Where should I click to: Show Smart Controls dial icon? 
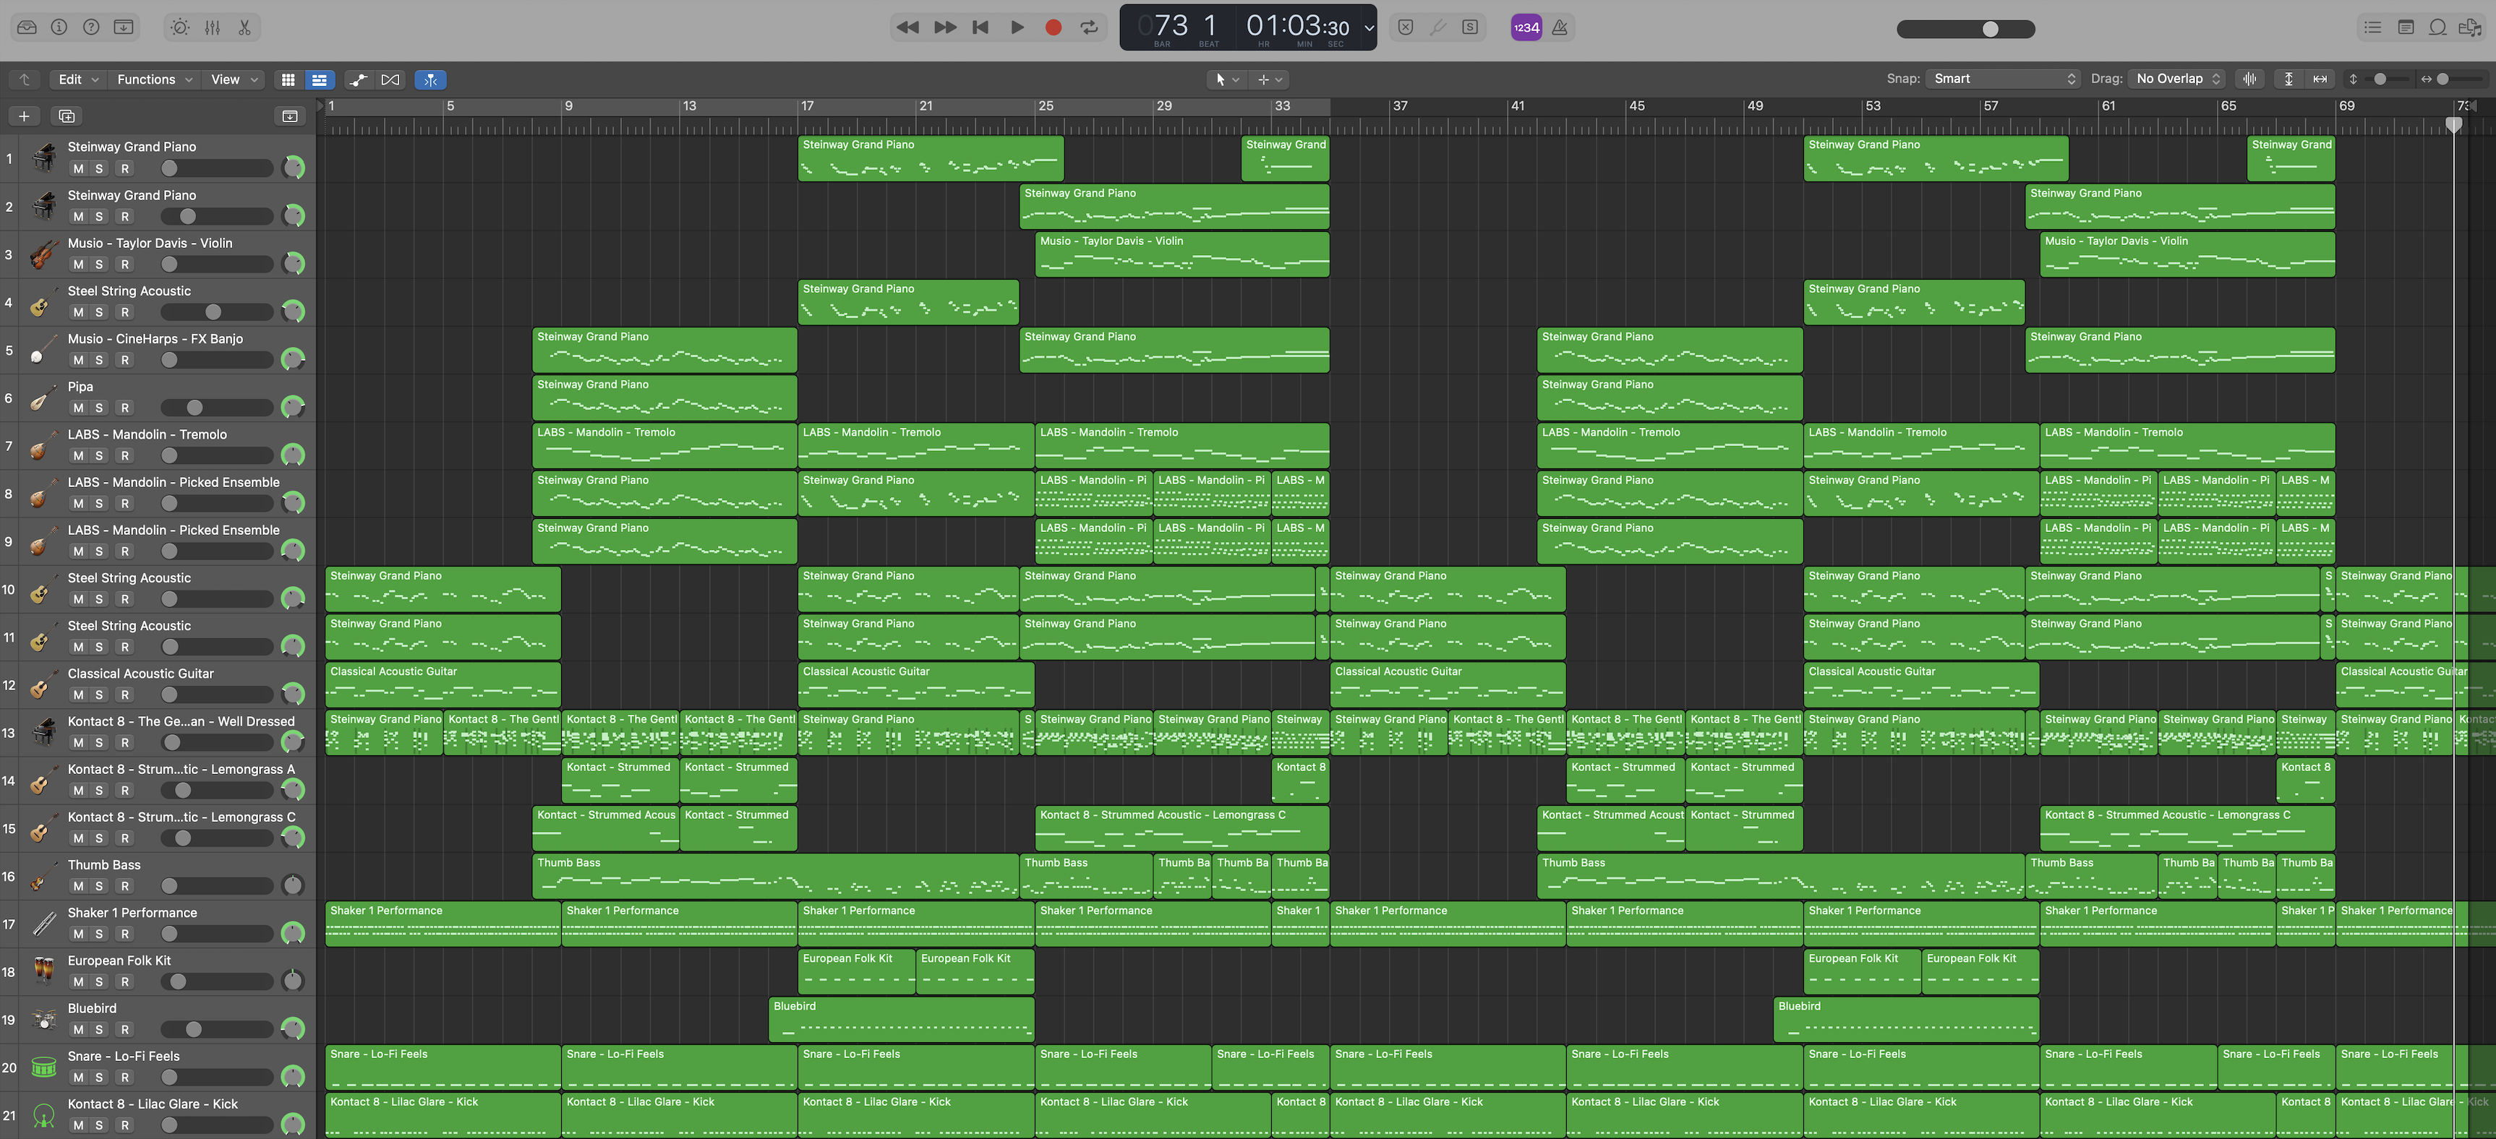[180, 27]
